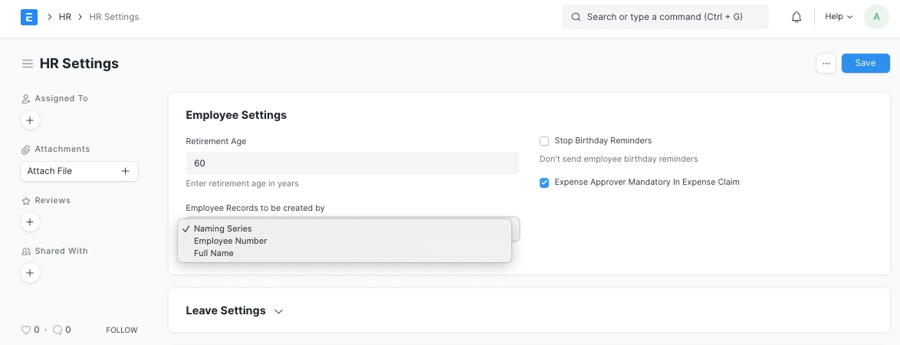Click plus icon under Reviews
Screen dimensions: 900x345
pos(29,222)
